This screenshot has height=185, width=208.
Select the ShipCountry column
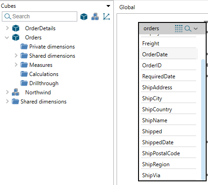168,109
